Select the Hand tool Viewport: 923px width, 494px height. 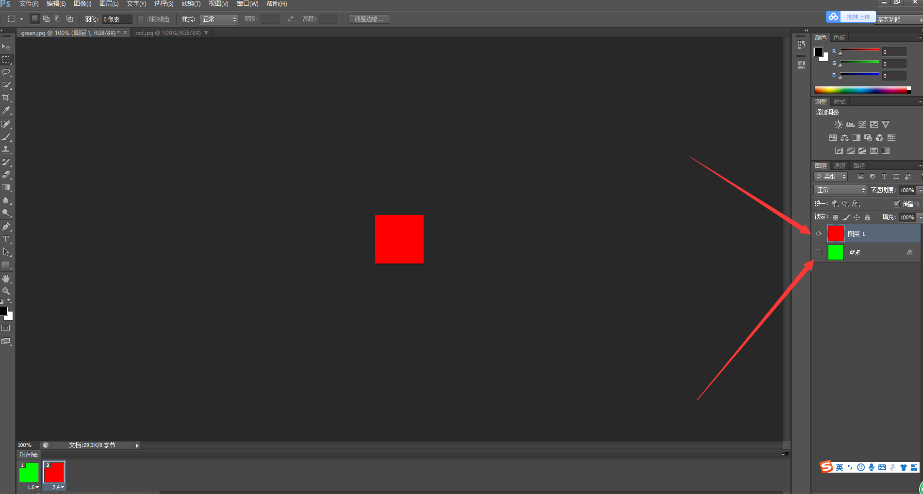click(x=6, y=279)
